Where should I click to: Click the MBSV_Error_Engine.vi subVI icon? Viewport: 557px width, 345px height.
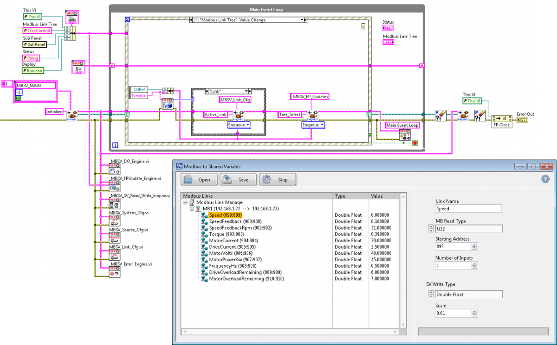114,272
